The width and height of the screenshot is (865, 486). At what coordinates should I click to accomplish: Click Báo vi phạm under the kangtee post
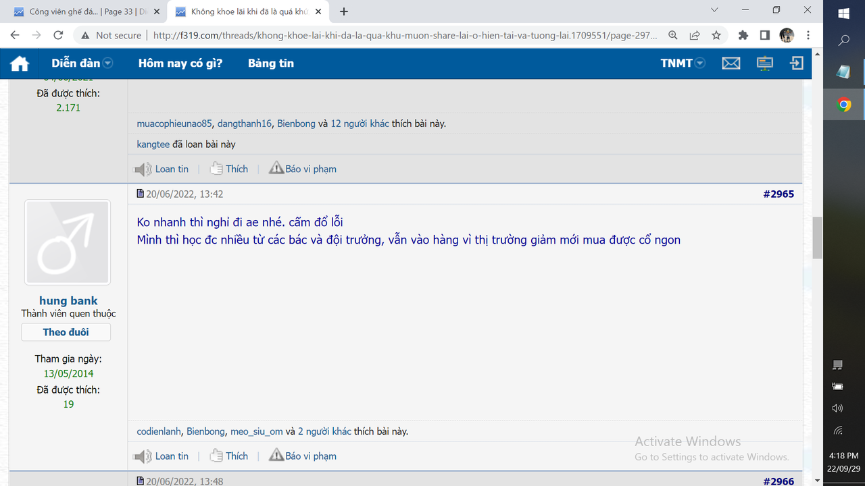(x=303, y=169)
